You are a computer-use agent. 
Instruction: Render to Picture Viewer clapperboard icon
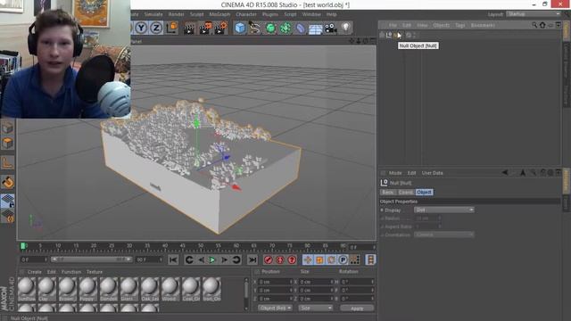tap(205, 28)
